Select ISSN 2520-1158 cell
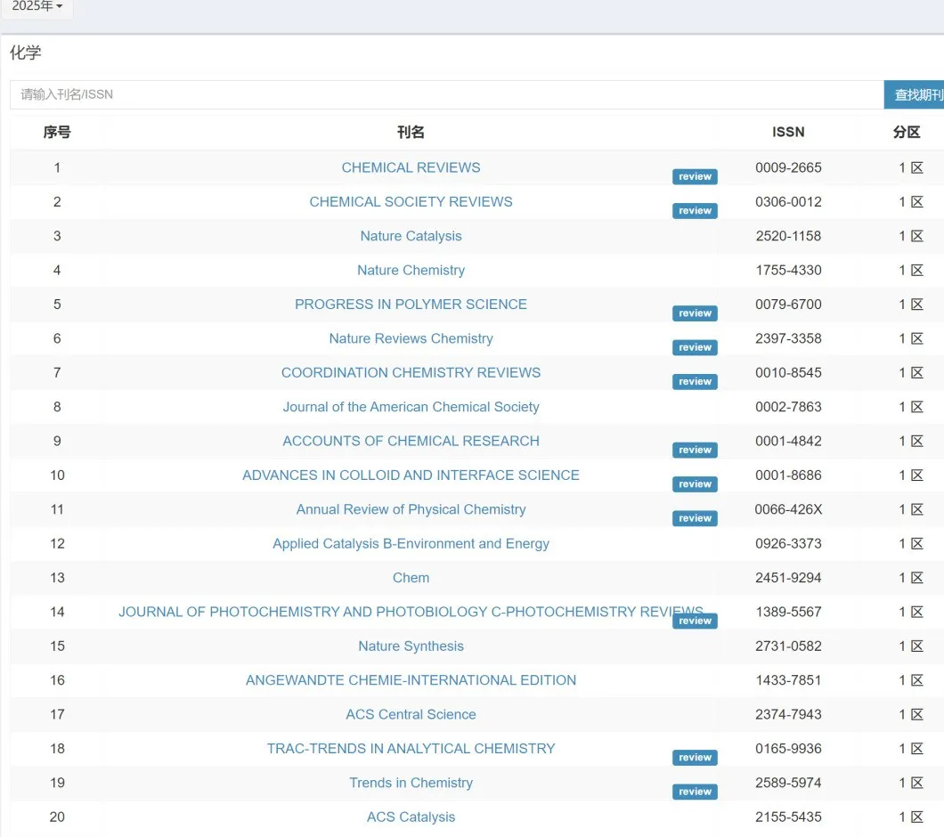Image resolution: width=944 pixels, height=837 pixels. coord(788,236)
